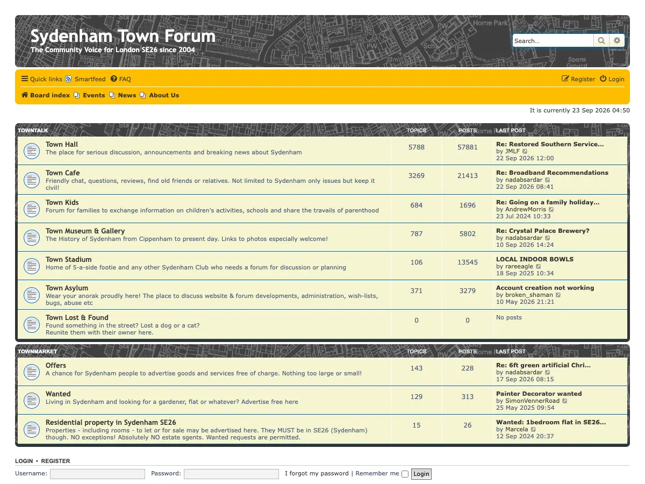Click the REGISTER link above the username field
Image resolution: width=645 pixels, height=484 pixels.
pos(55,461)
